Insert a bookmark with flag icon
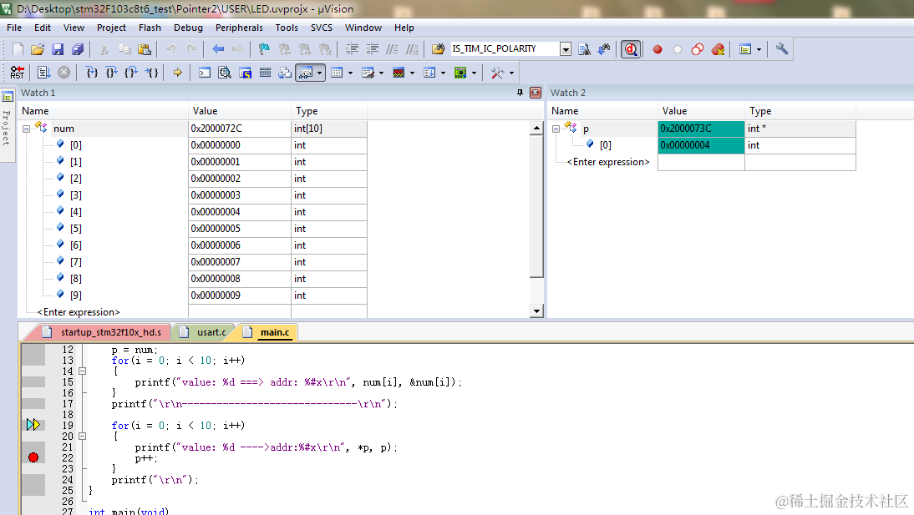914x515 pixels. 264,49
